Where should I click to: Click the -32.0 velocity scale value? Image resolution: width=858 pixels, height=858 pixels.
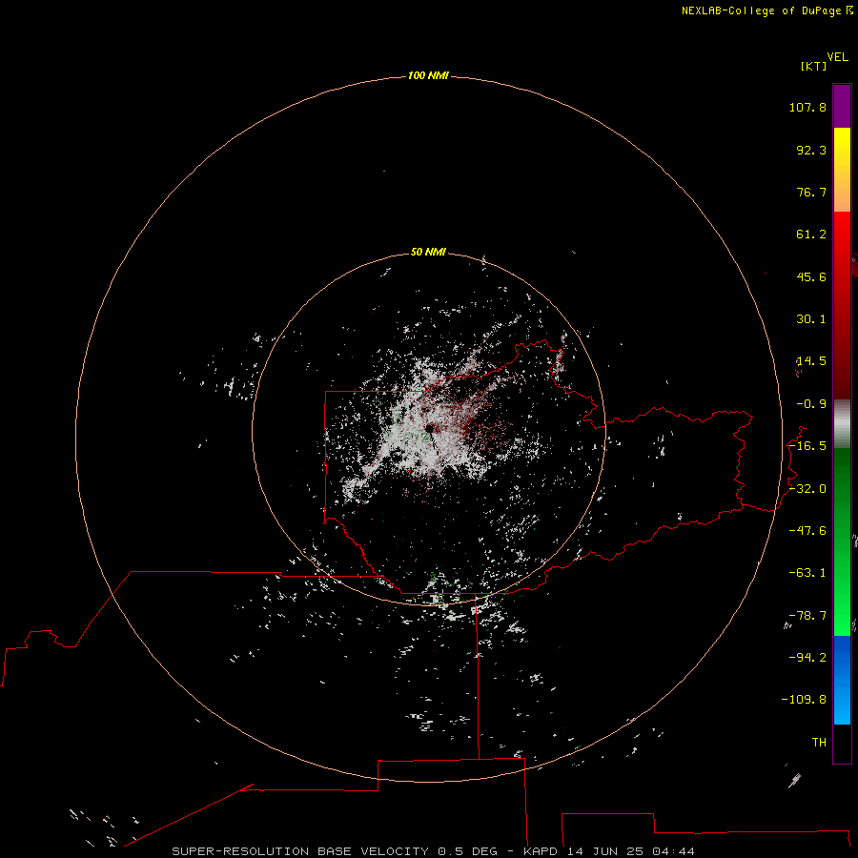[807, 489]
